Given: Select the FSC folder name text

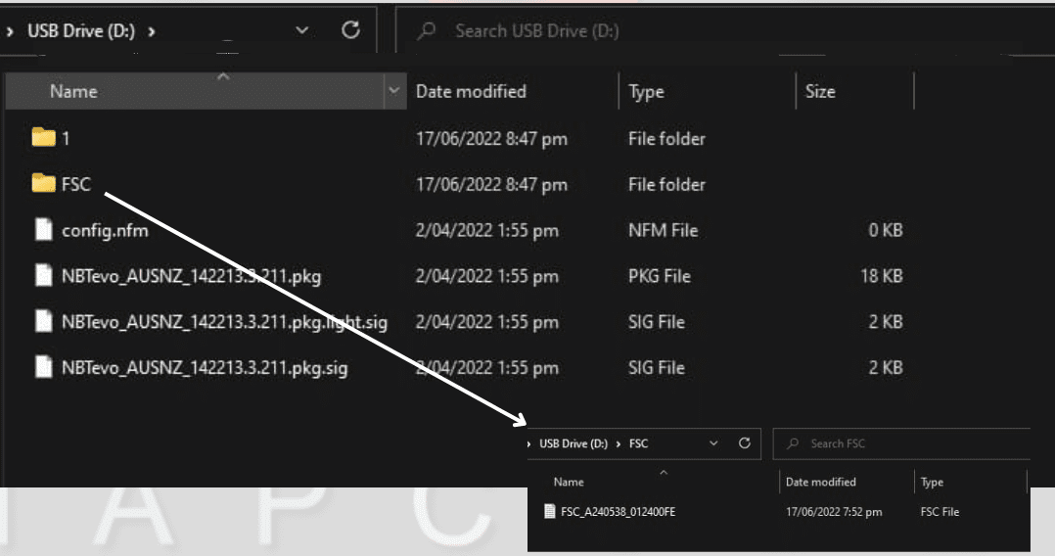Looking at the screenshot, I should 76,184.
